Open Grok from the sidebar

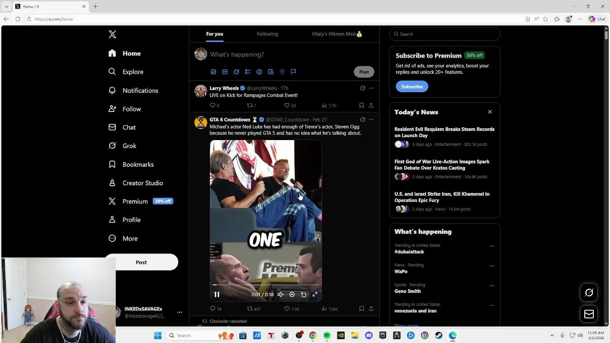click(122, 146)
